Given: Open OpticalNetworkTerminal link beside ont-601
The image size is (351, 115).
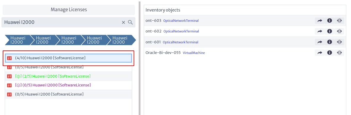Looking at the screenshot, I should (x=181, y=42).
